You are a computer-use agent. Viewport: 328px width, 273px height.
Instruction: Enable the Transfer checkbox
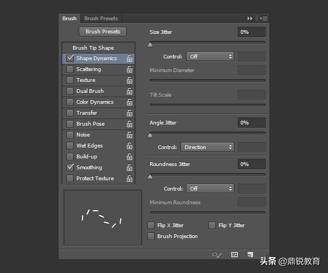tap(70, 113)
